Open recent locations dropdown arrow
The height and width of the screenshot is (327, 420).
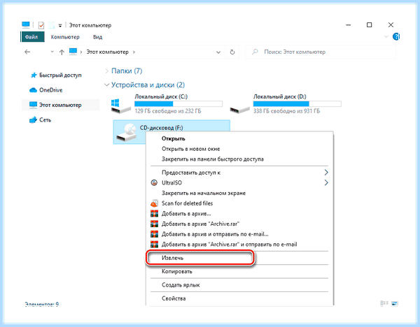pos(52,52)
